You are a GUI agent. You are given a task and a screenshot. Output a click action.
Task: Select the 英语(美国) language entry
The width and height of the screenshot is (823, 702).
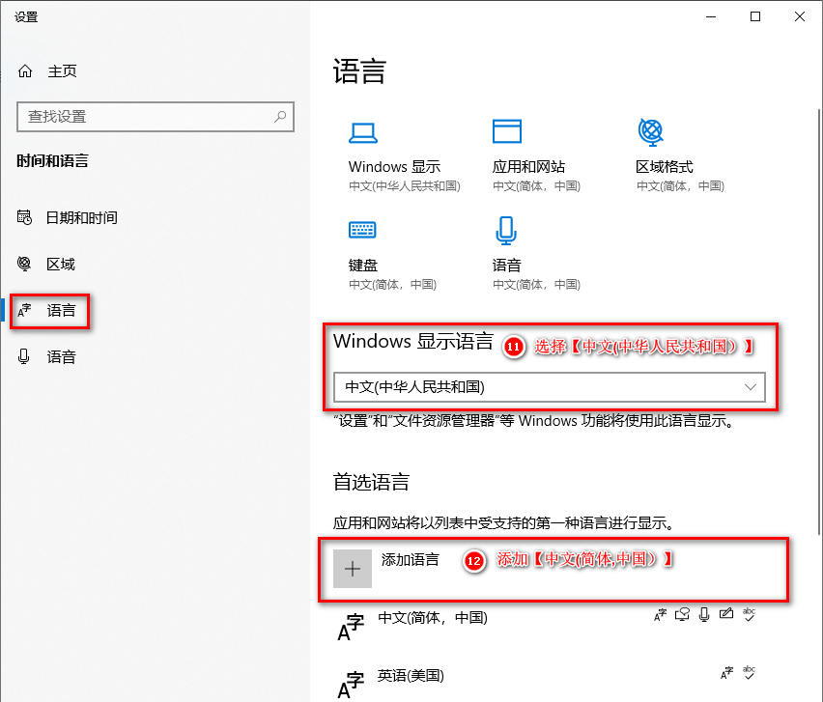coord(546,683)
